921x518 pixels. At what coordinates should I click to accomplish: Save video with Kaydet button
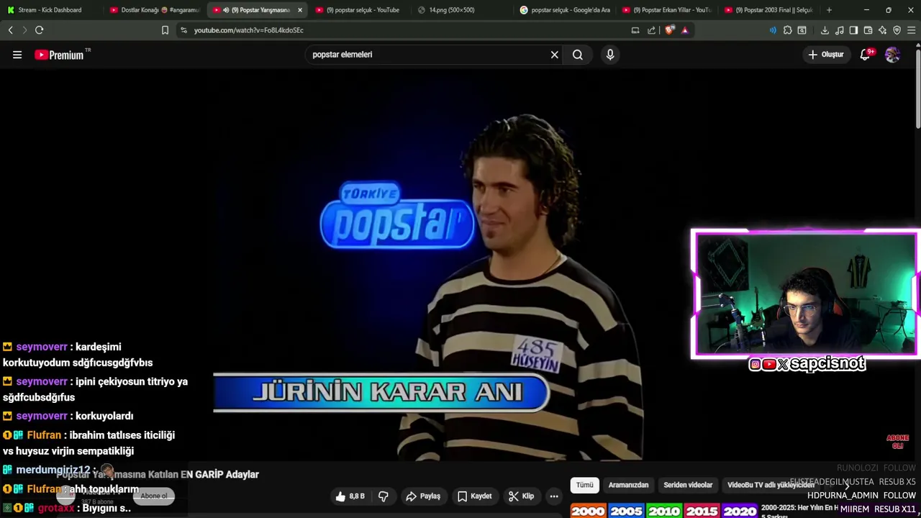[x=475, y=496]
